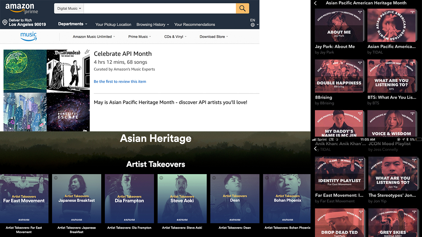The image size is (422, 237).
Task: Expand the Browsing History dropdown
Action: (x=153, y=24)
